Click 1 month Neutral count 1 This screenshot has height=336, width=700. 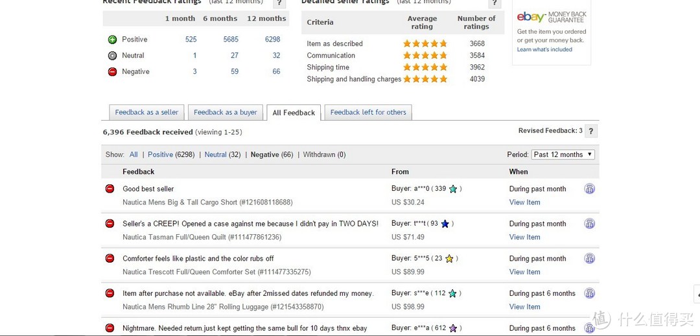click(x=194, y=55)
